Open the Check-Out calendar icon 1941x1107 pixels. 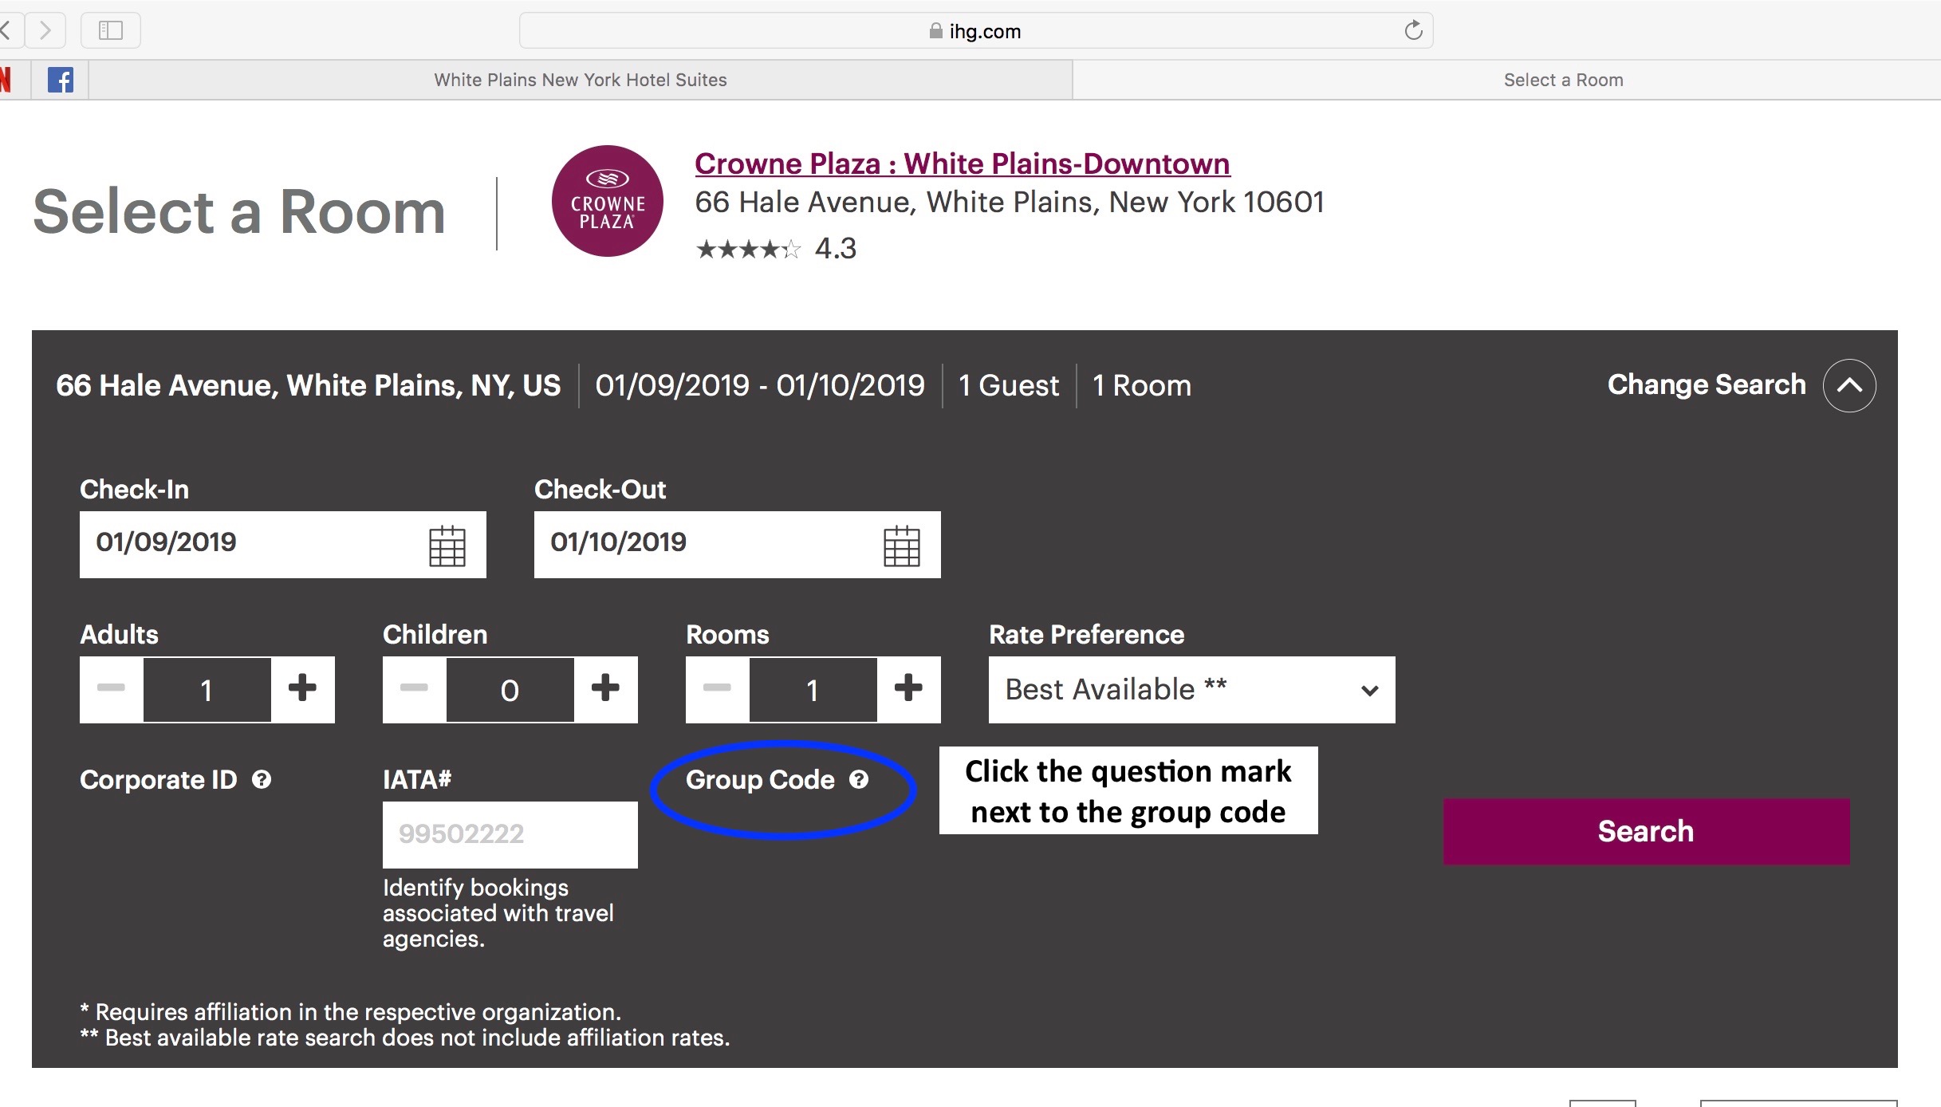click(902, 546)
